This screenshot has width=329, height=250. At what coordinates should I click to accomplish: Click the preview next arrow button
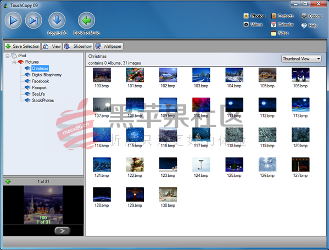point(62,231)
